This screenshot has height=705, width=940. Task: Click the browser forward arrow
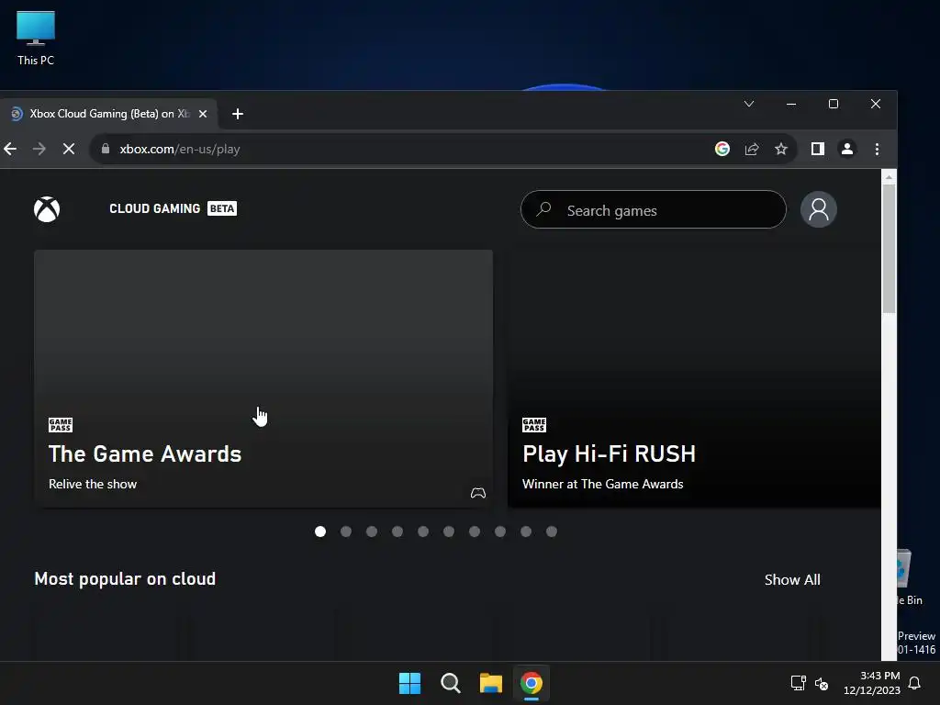pos(39,149)
